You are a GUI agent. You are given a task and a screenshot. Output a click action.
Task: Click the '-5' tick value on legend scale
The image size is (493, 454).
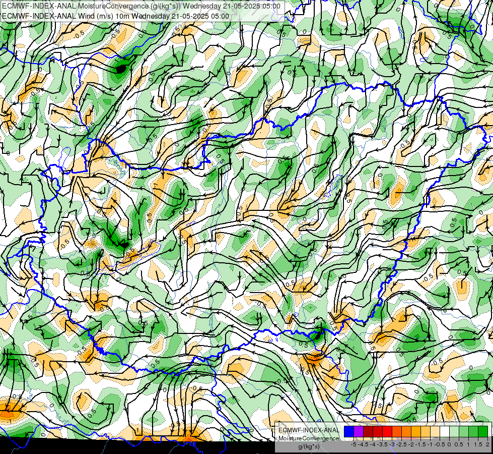coord(354,444)
